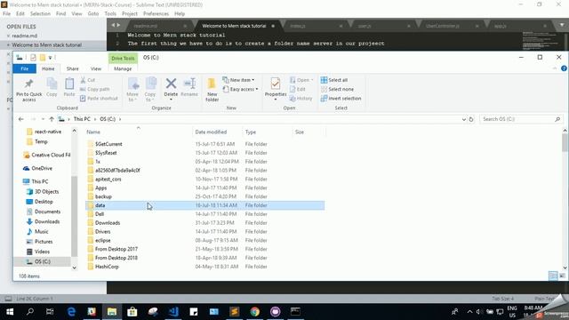The height and width of the screenshot is (320, 569).
Task: Go back with the Back arrow
Action: coord(21,119)
